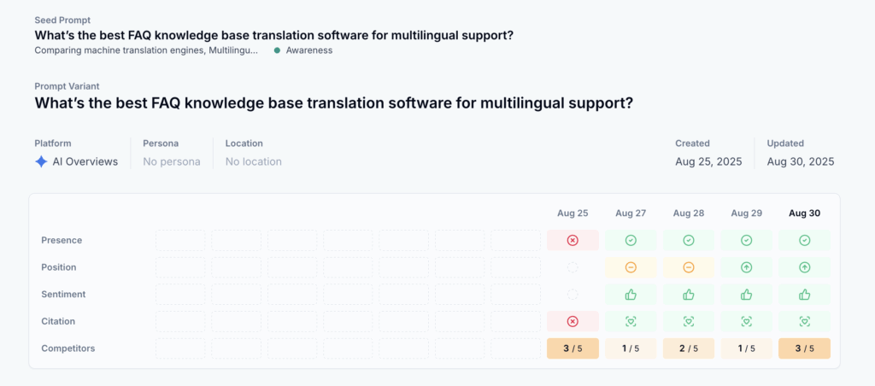The height and width of the screenshot is (386, 875).
Task: Click the Aug 27 citation icon
Action: (x=631, y=321)
